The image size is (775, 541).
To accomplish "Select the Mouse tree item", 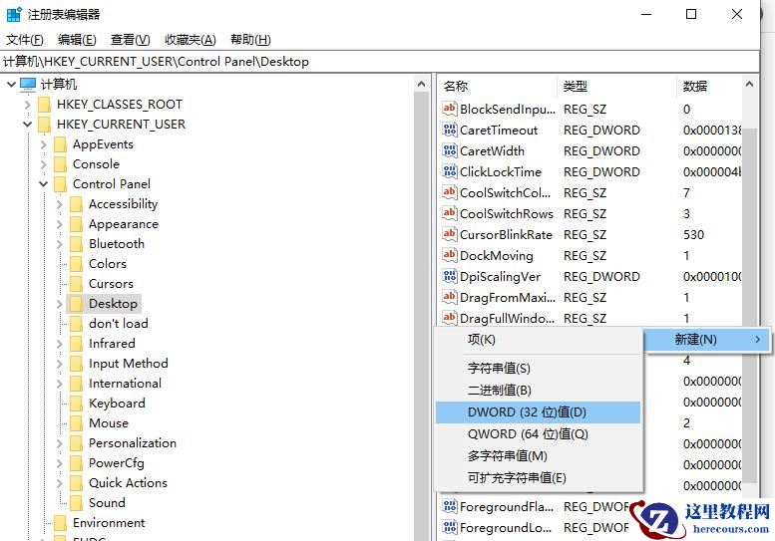I will coord(109,423).
